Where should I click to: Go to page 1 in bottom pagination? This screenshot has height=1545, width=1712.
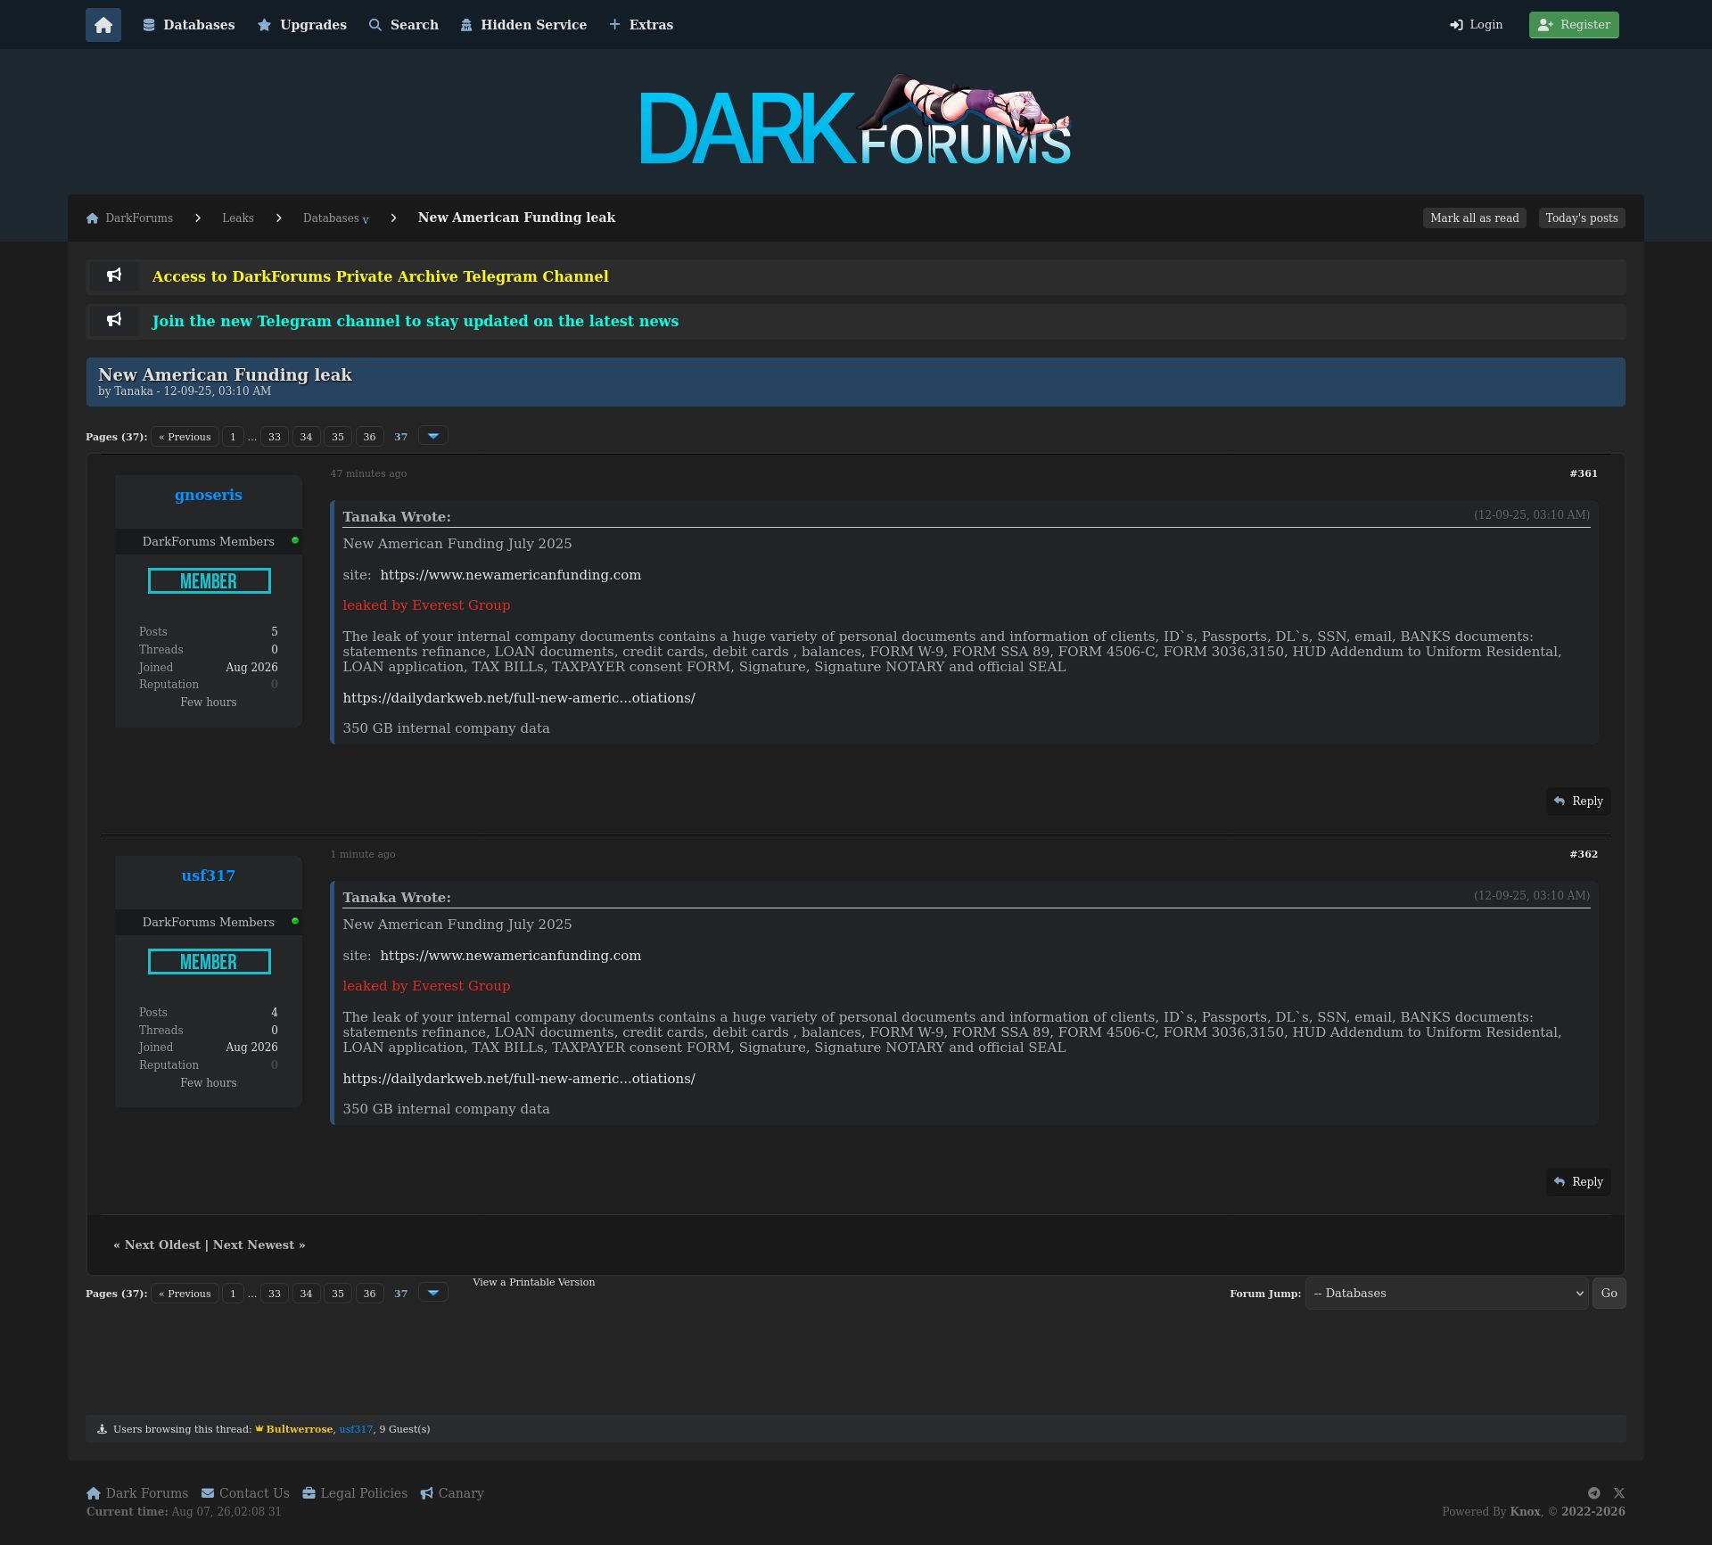pyautogui.click(x=233, y=1294)
